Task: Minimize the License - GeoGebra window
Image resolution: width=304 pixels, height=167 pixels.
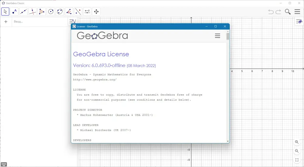Action: pyautogui.click(x=206, y=26)
